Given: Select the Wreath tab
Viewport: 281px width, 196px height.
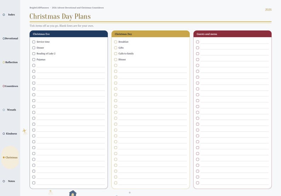Looking at the screenshot, I should coord(10,110).
